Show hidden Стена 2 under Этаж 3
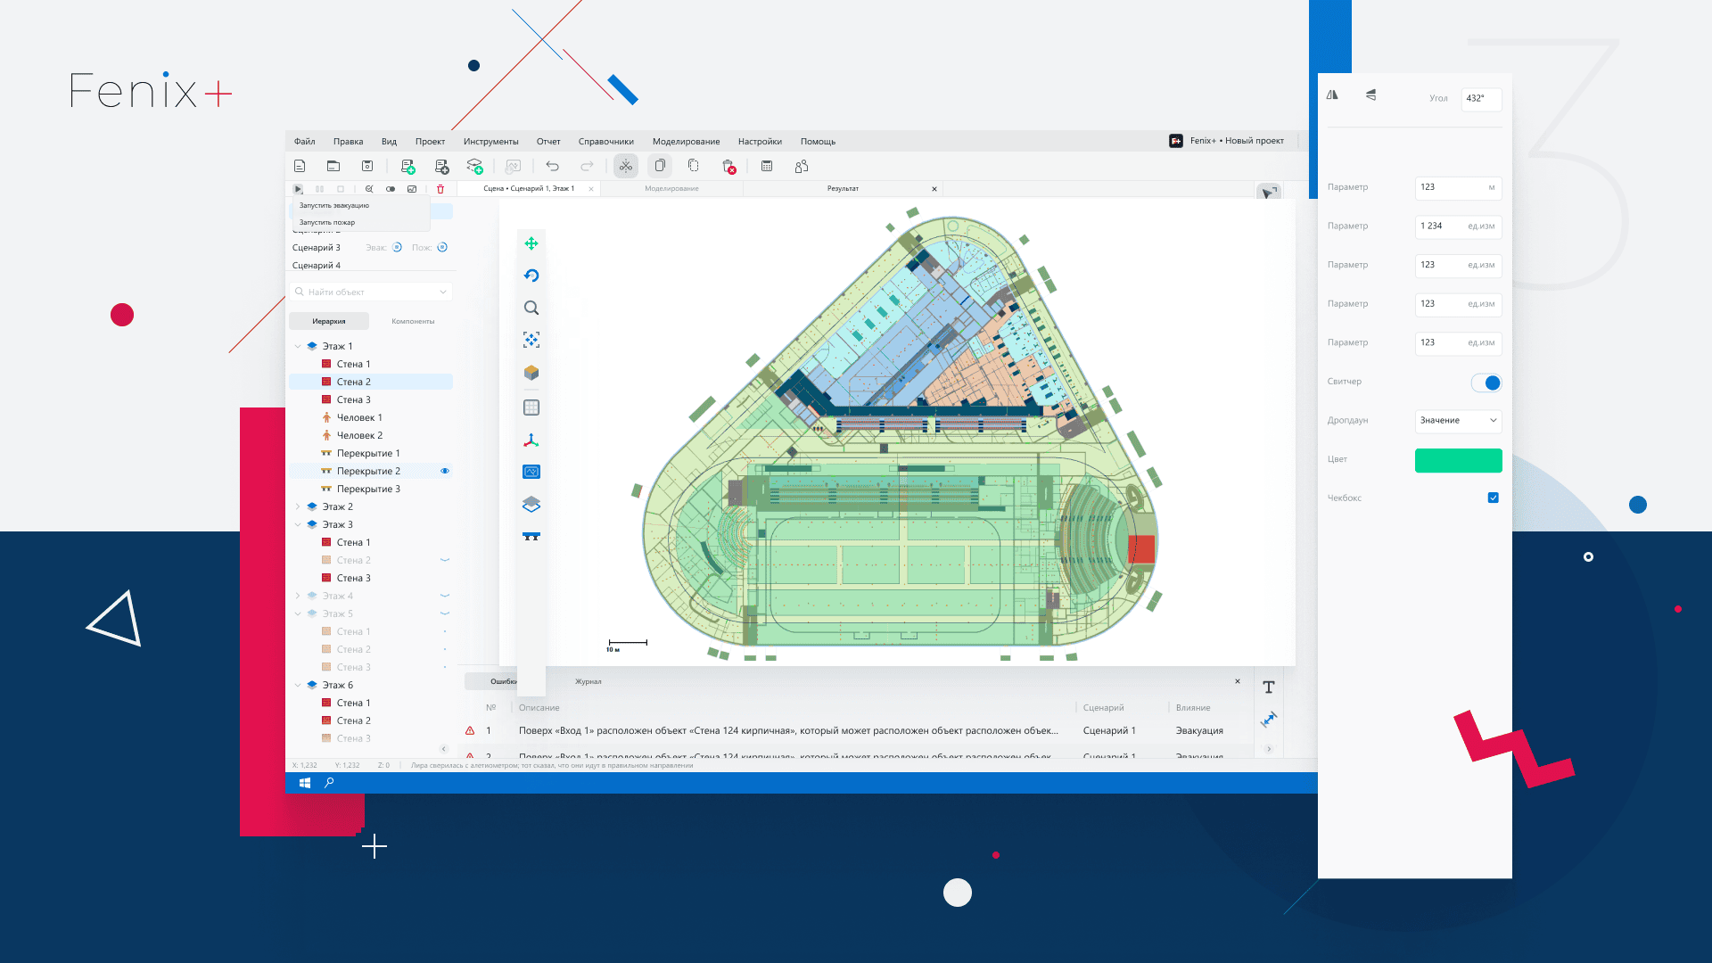The height and width of the screenshot is (963, 1712). [x=445, y=560]
